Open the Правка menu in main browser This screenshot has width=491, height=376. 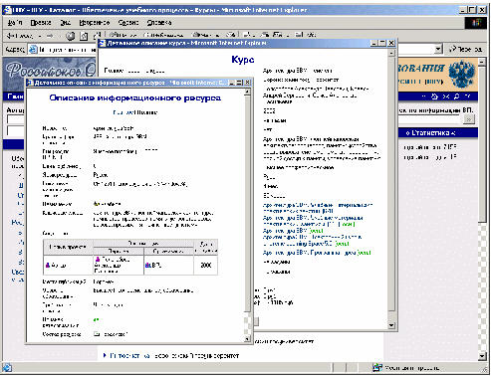(41, 23)
